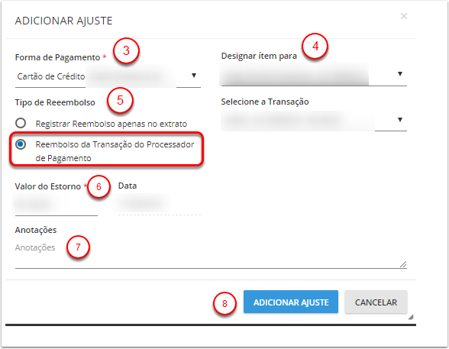This screenshot has width=449, height=349.
Task: Open the Selecione a Transação dropdown arrow
Action: coord(400,120)
